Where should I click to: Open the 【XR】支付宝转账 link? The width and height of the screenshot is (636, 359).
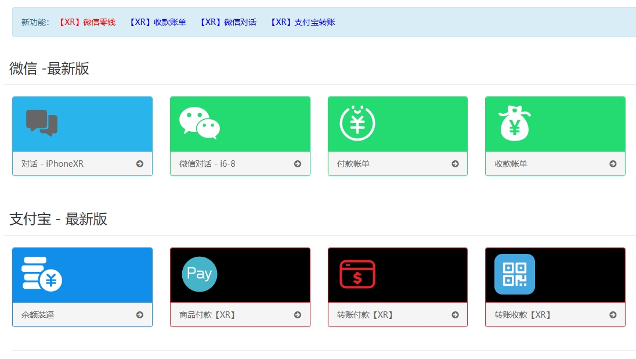pos(302,22)
